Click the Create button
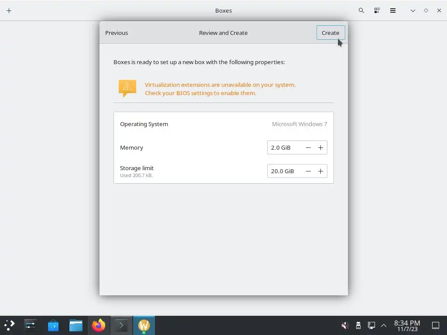This screenshot has width=447, height=335. [330, 33]
